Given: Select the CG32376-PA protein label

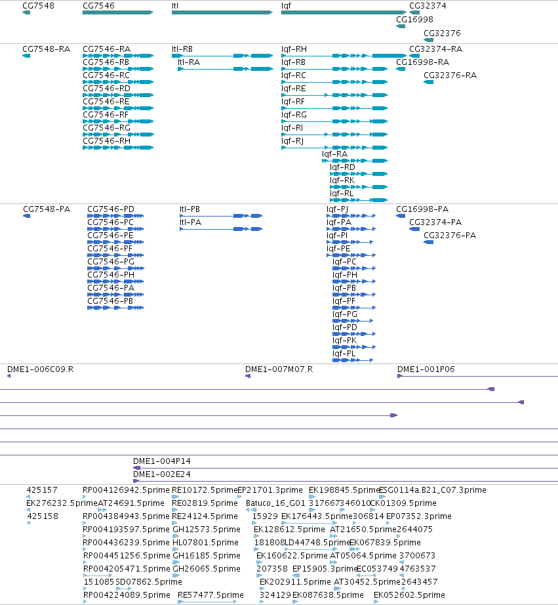Looking at the screenshot, I should point(450,236).
